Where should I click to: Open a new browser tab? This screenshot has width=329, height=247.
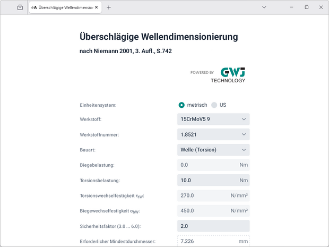pyautogui.click(x=109, y=7)
